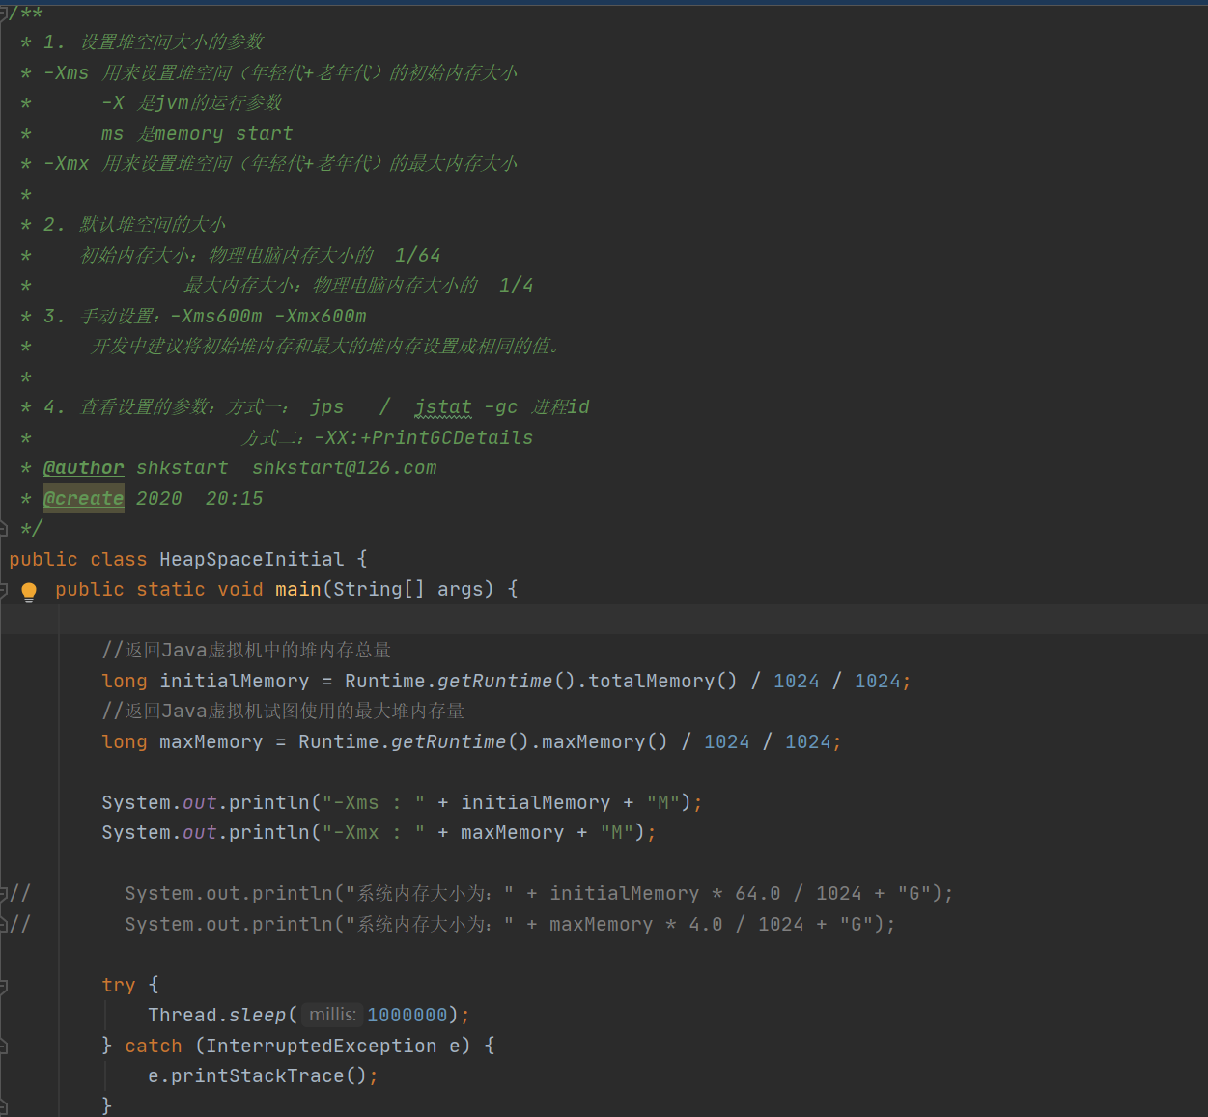The height and width of the screenshot is (1117, 1208).
Task: Click the static keyword in main signature
Action: pos(171,589)
